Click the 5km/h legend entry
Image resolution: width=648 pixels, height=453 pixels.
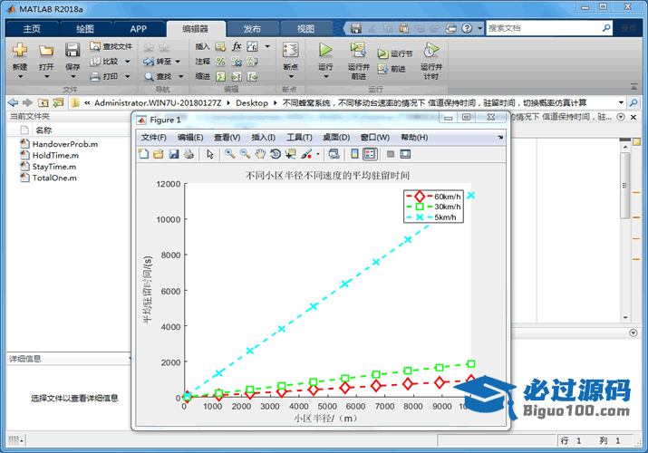431,217
